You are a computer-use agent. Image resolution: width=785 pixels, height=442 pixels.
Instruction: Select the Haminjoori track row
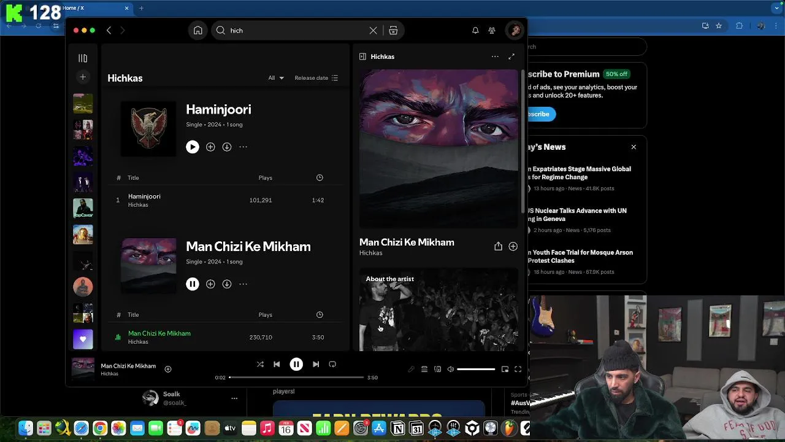click(224, 200)
